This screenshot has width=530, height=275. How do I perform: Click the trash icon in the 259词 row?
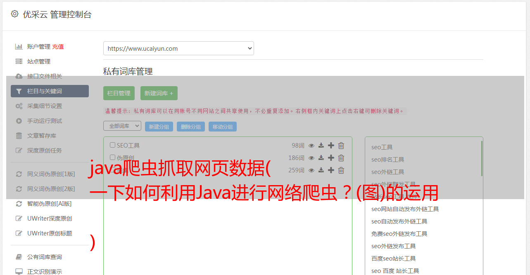341,170
